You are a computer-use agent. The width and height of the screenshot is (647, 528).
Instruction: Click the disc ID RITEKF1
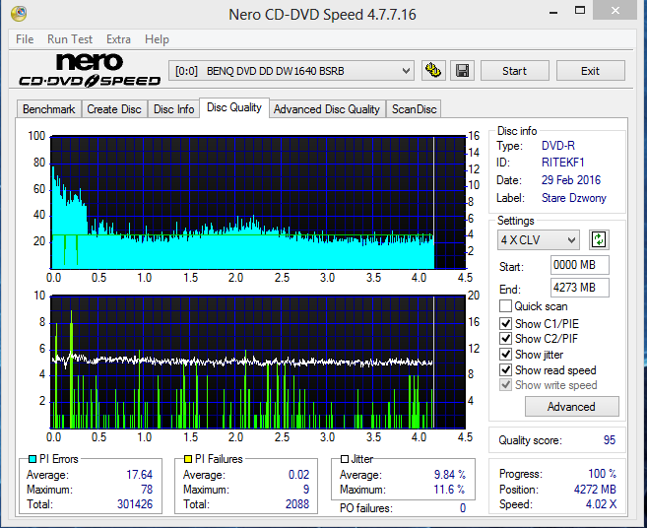(563, 163)
